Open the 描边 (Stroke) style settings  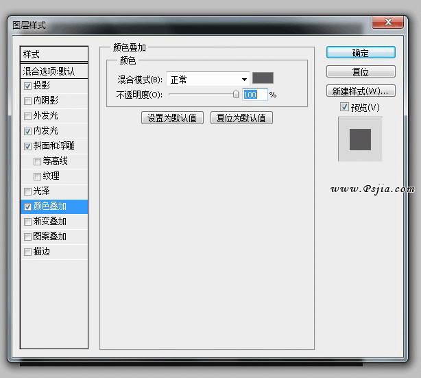click(x=42, y=252)
